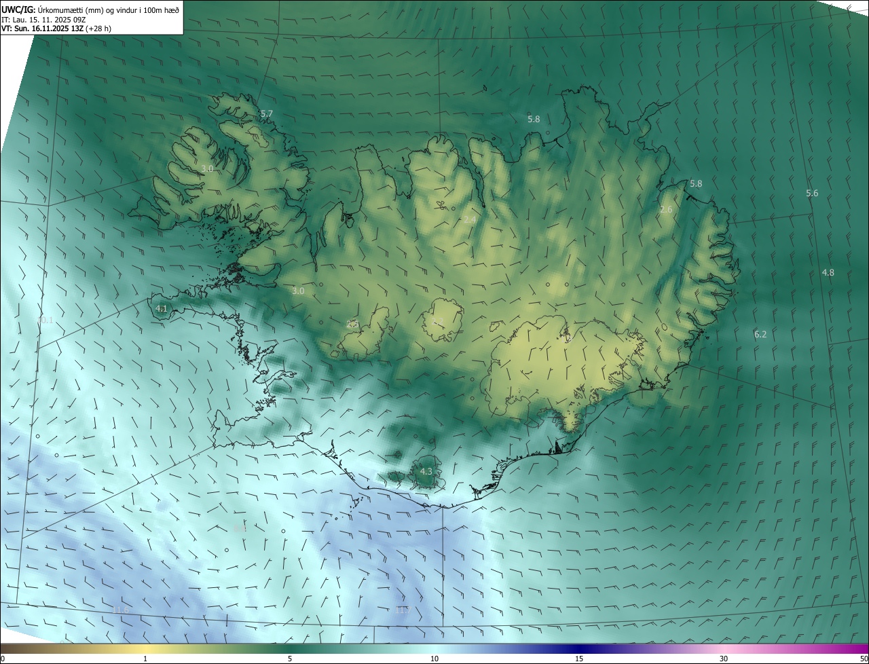869x664 pixels.
Task: Click the "5" tick label on the color scale
Action: (290, 659)
